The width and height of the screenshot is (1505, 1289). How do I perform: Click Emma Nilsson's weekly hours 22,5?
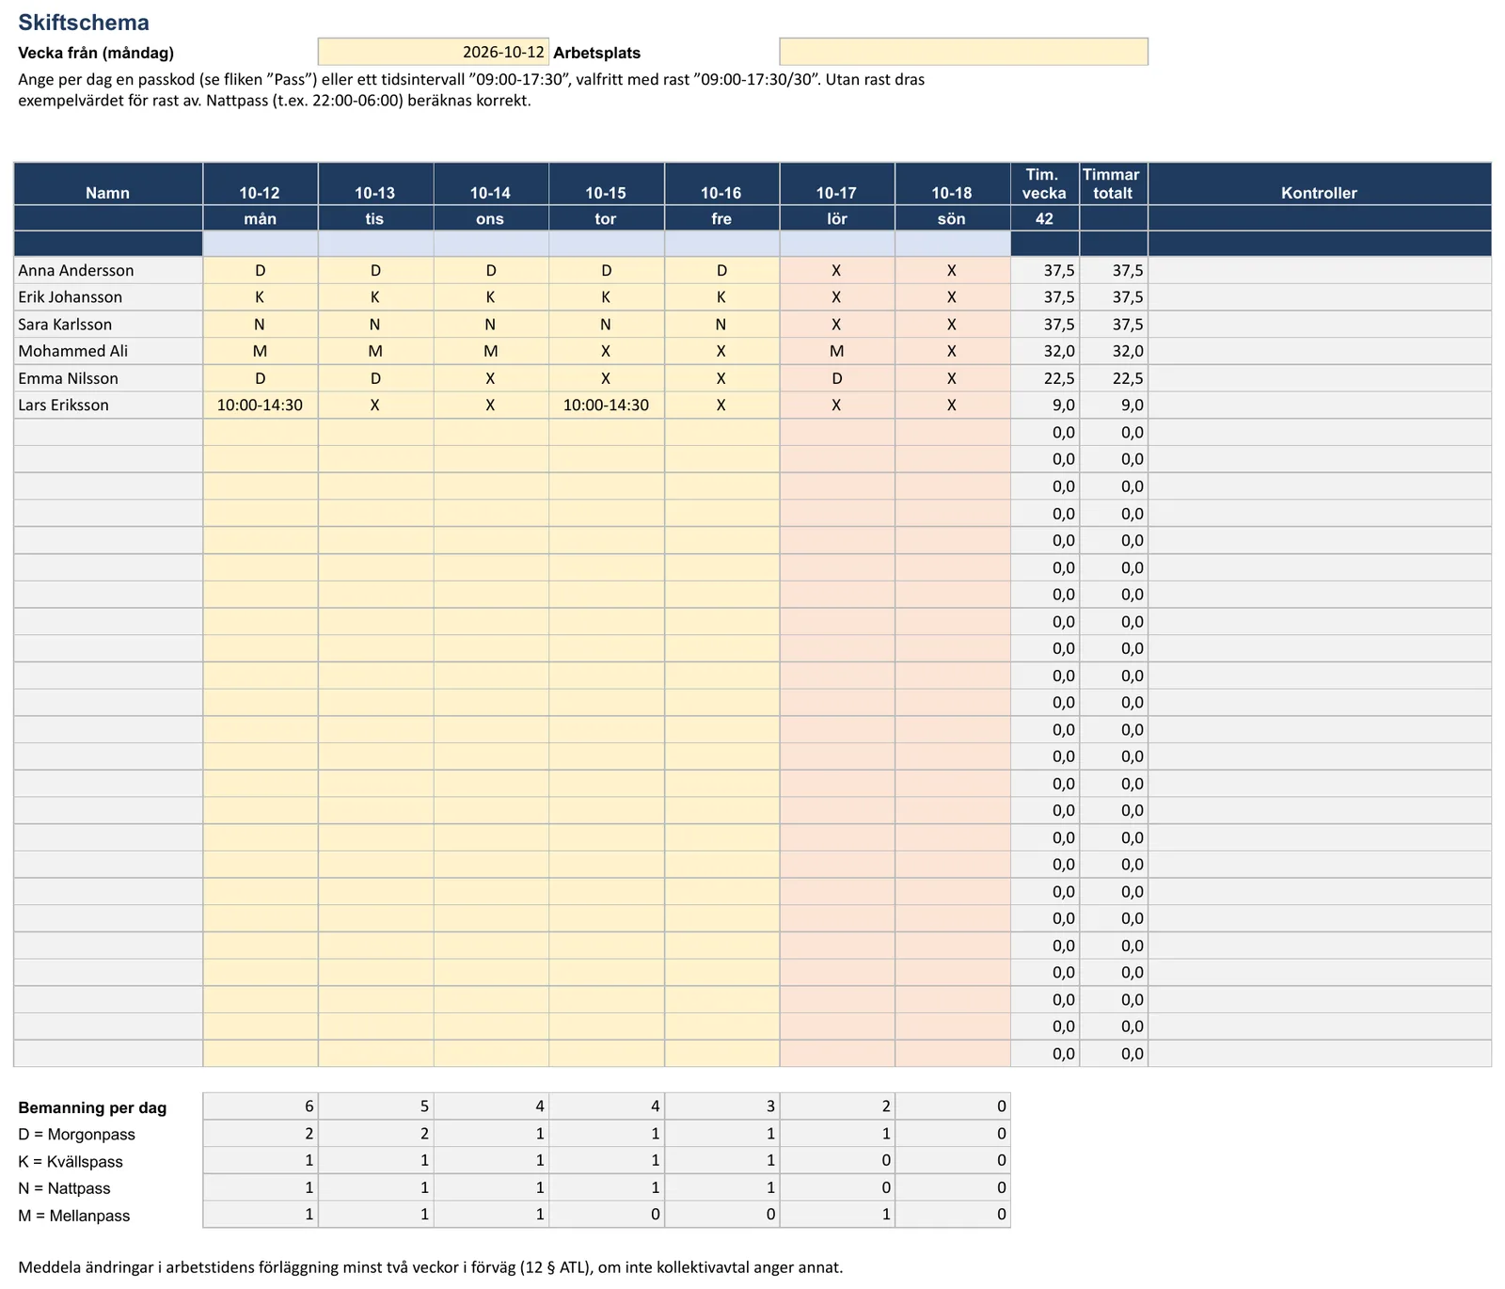tap(1045, 378)
